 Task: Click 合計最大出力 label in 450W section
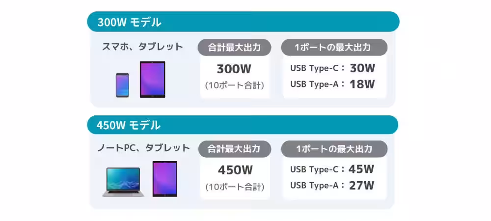(234, 149)
